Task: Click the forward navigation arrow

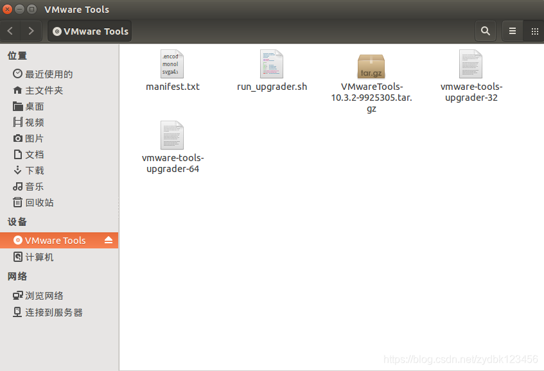Action: [30, 31]
